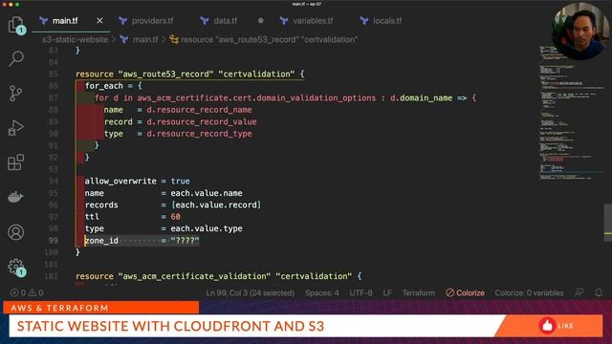This screenshot has height=344, width=612.
Task: Click the zone_id attribute on line 99
Action: [101, 241]
